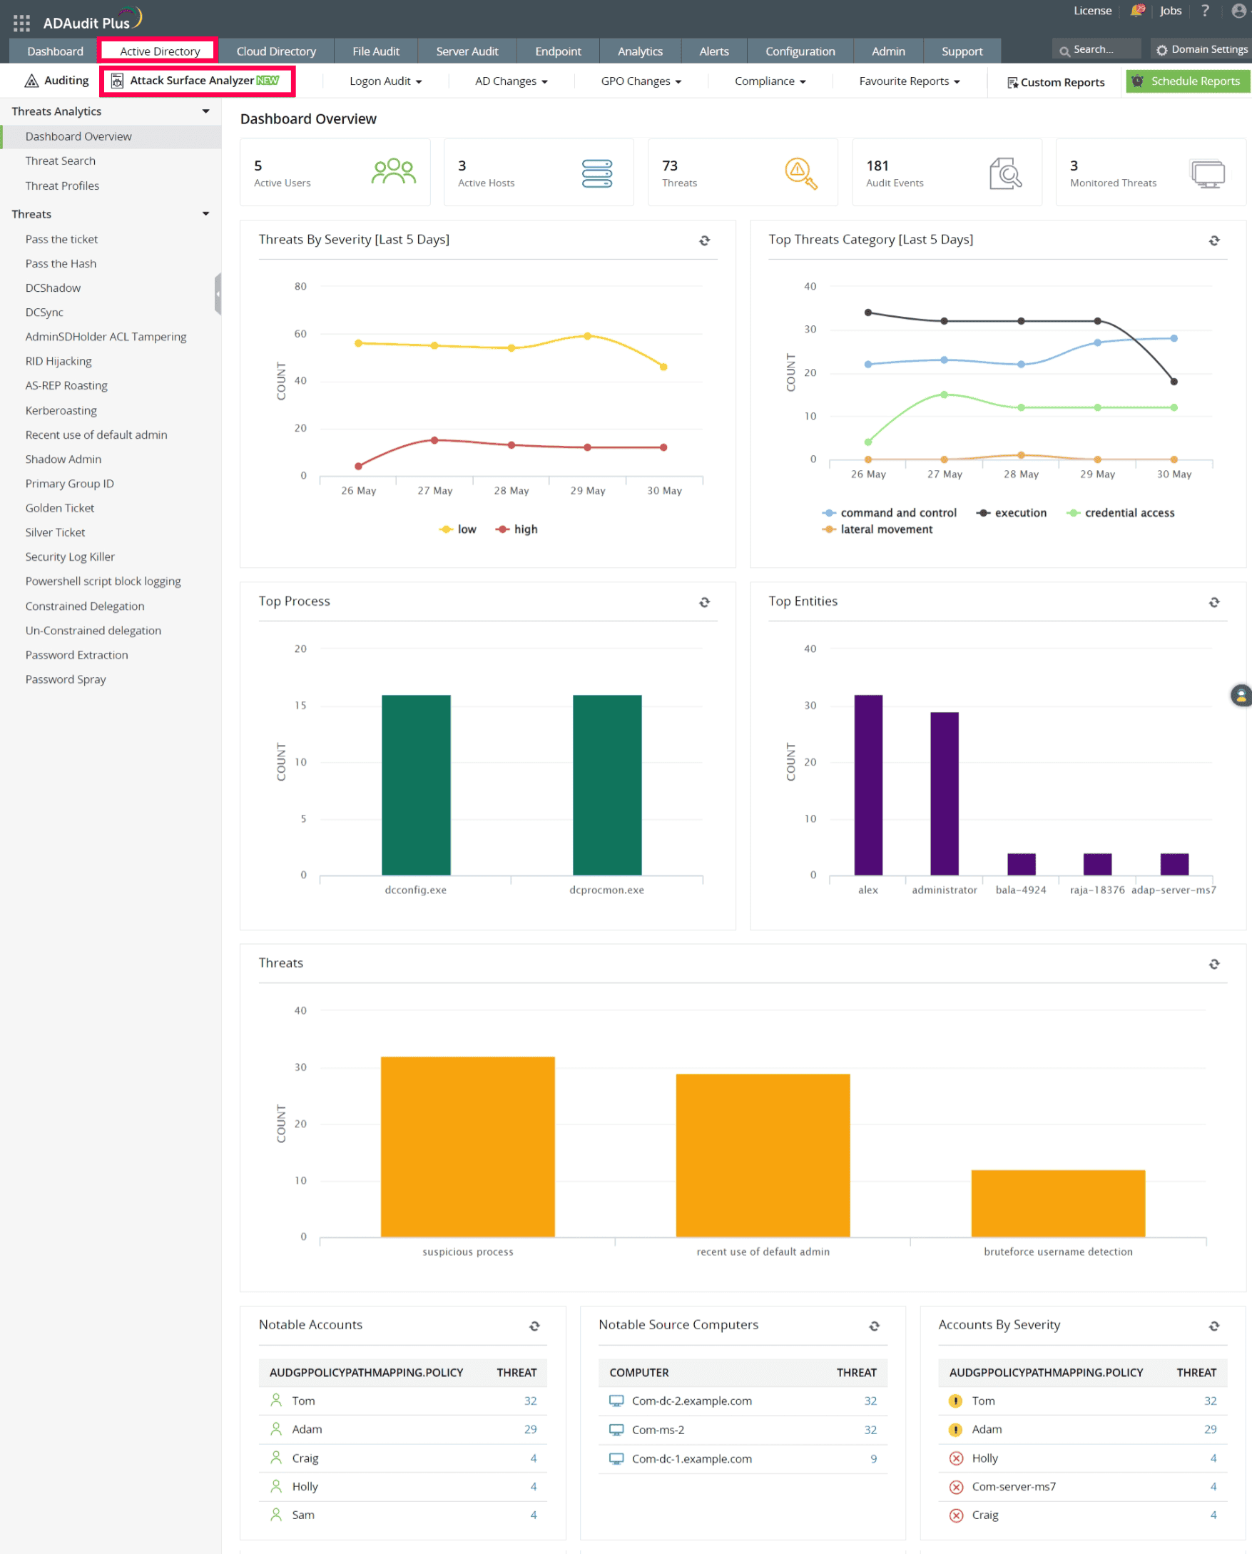
Task: Refresh the Top Threats Category chart
Action: [x=1213, y=240]
